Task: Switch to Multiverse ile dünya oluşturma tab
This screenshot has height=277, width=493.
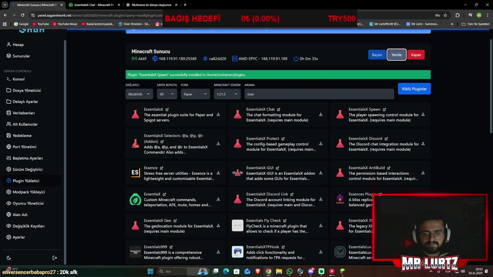Action: coord(151,5)
